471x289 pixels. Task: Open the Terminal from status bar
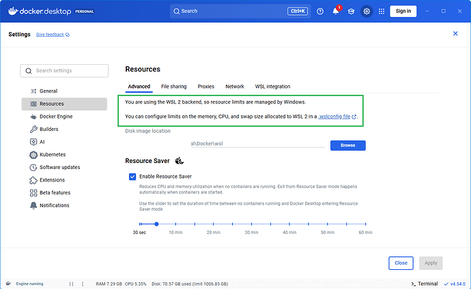[x=423, y=283]
